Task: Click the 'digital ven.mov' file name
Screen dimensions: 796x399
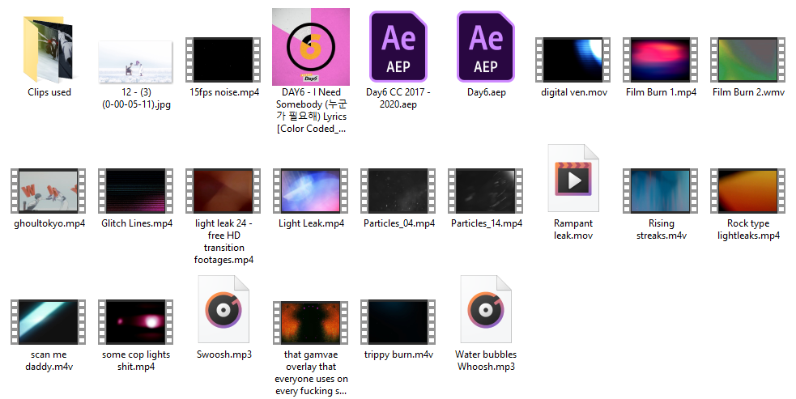Action: 574,92
